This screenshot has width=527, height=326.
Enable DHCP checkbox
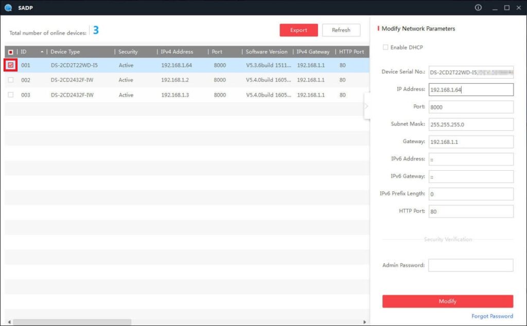385,47
